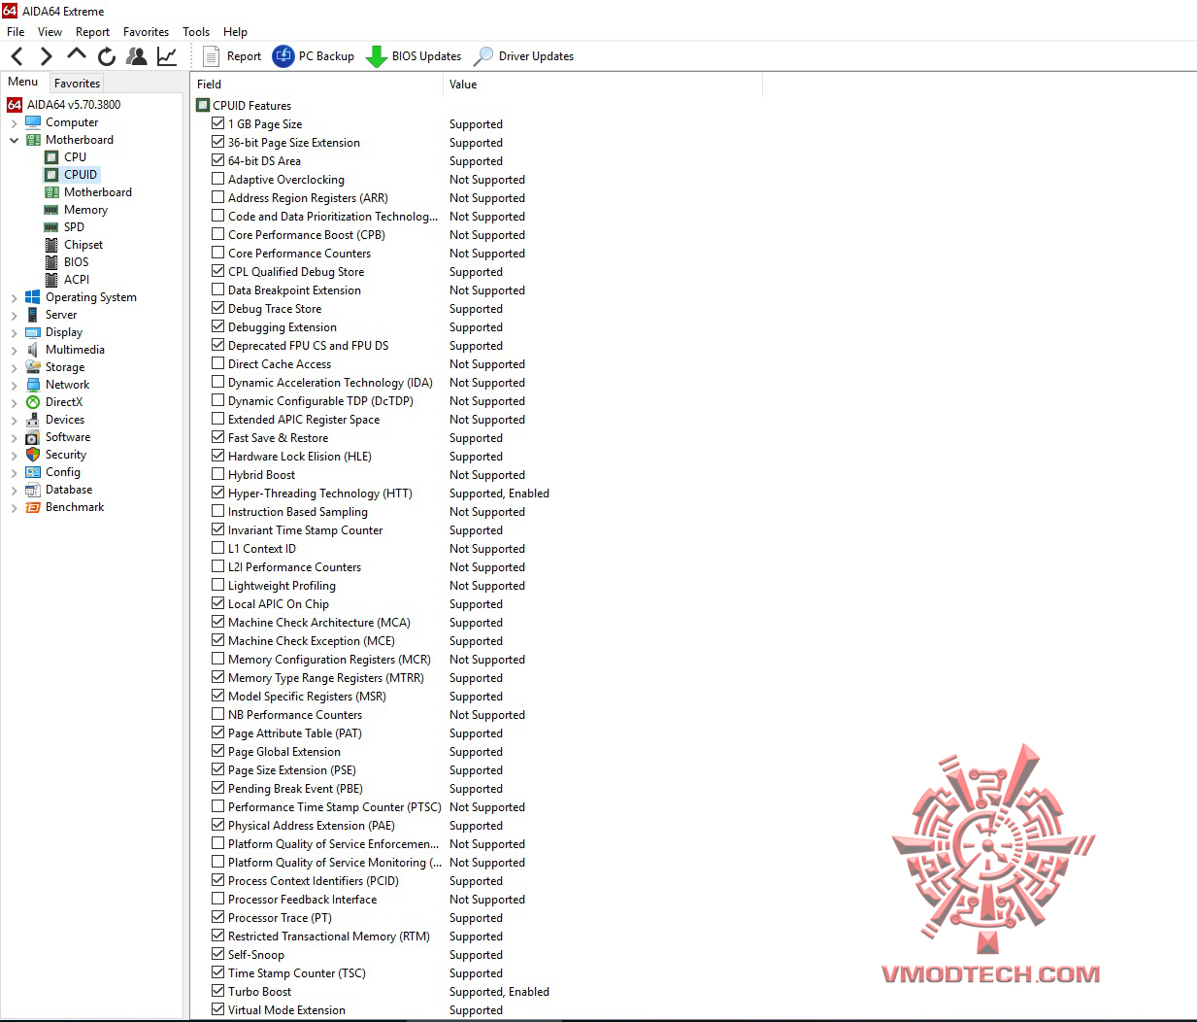The height and width of the screenshot is (1022, 1197).
Task: Select the Virtual Mode Extension row
Action: [x=286, y=1010]
